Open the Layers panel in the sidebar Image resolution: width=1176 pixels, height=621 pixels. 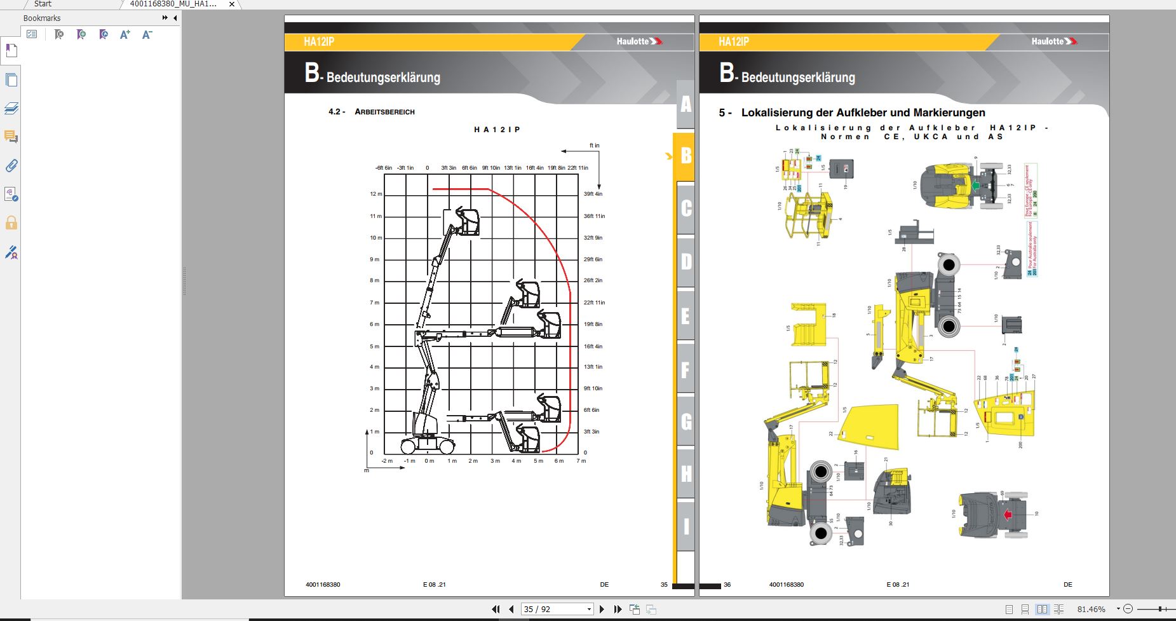tap(11, 108)
